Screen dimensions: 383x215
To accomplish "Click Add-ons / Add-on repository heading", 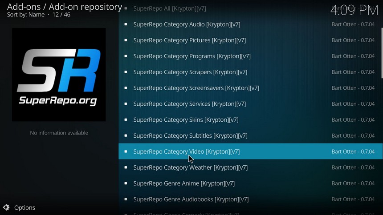I will pos(65,7).
